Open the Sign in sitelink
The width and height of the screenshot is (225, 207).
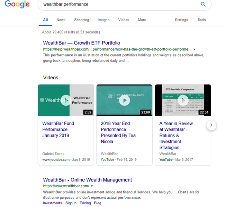pyautogui.click(x=71, y=203)
